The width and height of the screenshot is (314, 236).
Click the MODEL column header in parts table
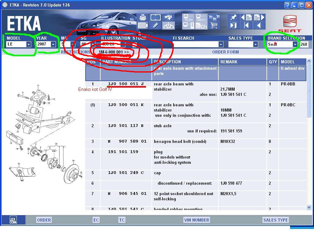coord(292,62)
